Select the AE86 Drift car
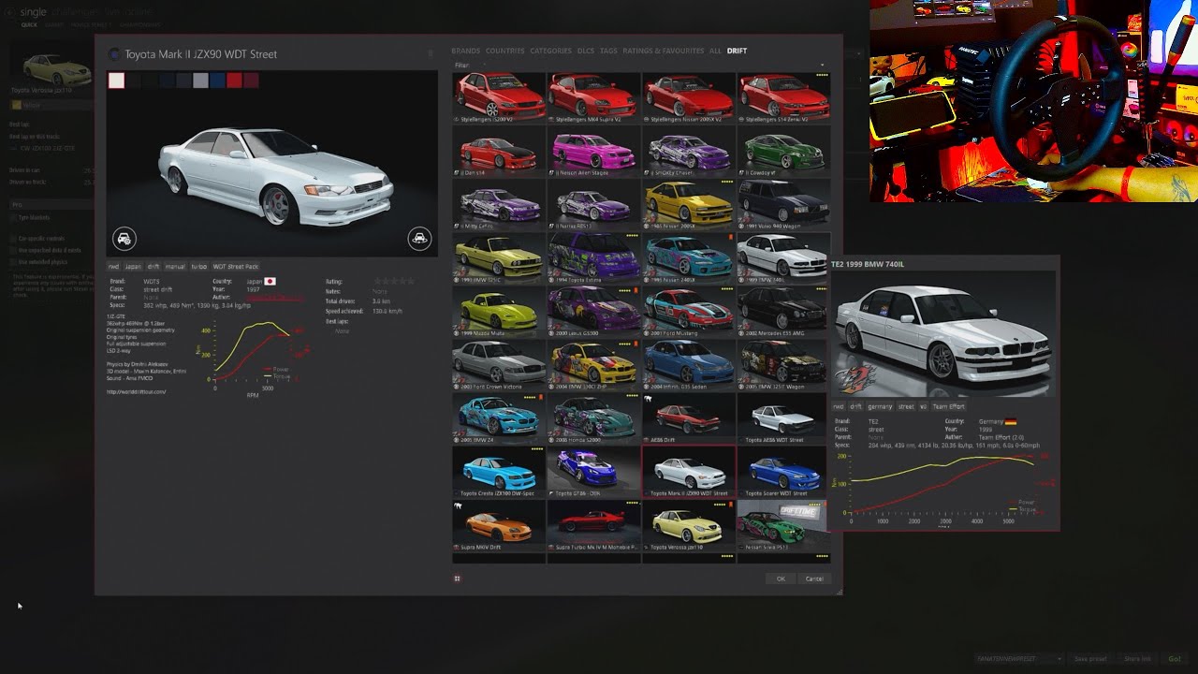 click(x=688, y=418)
